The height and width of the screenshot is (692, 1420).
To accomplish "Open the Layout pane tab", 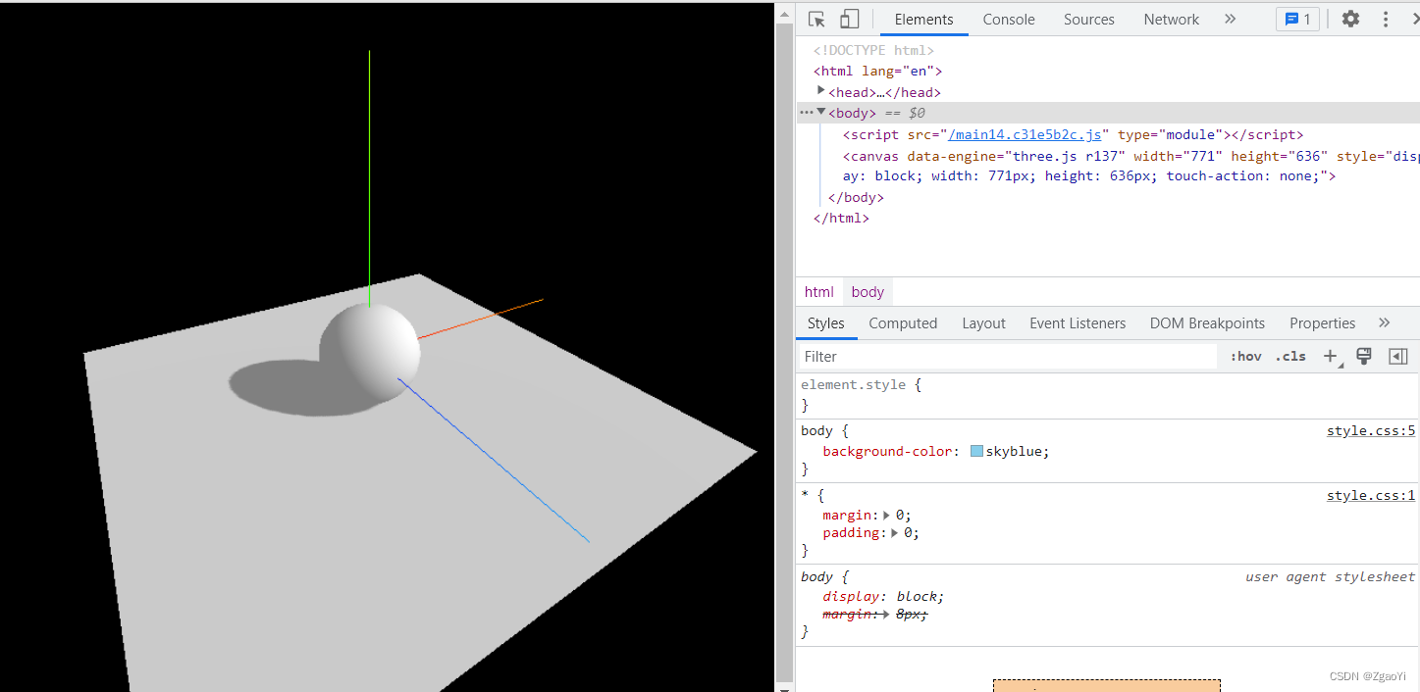I will pos(983,323).
